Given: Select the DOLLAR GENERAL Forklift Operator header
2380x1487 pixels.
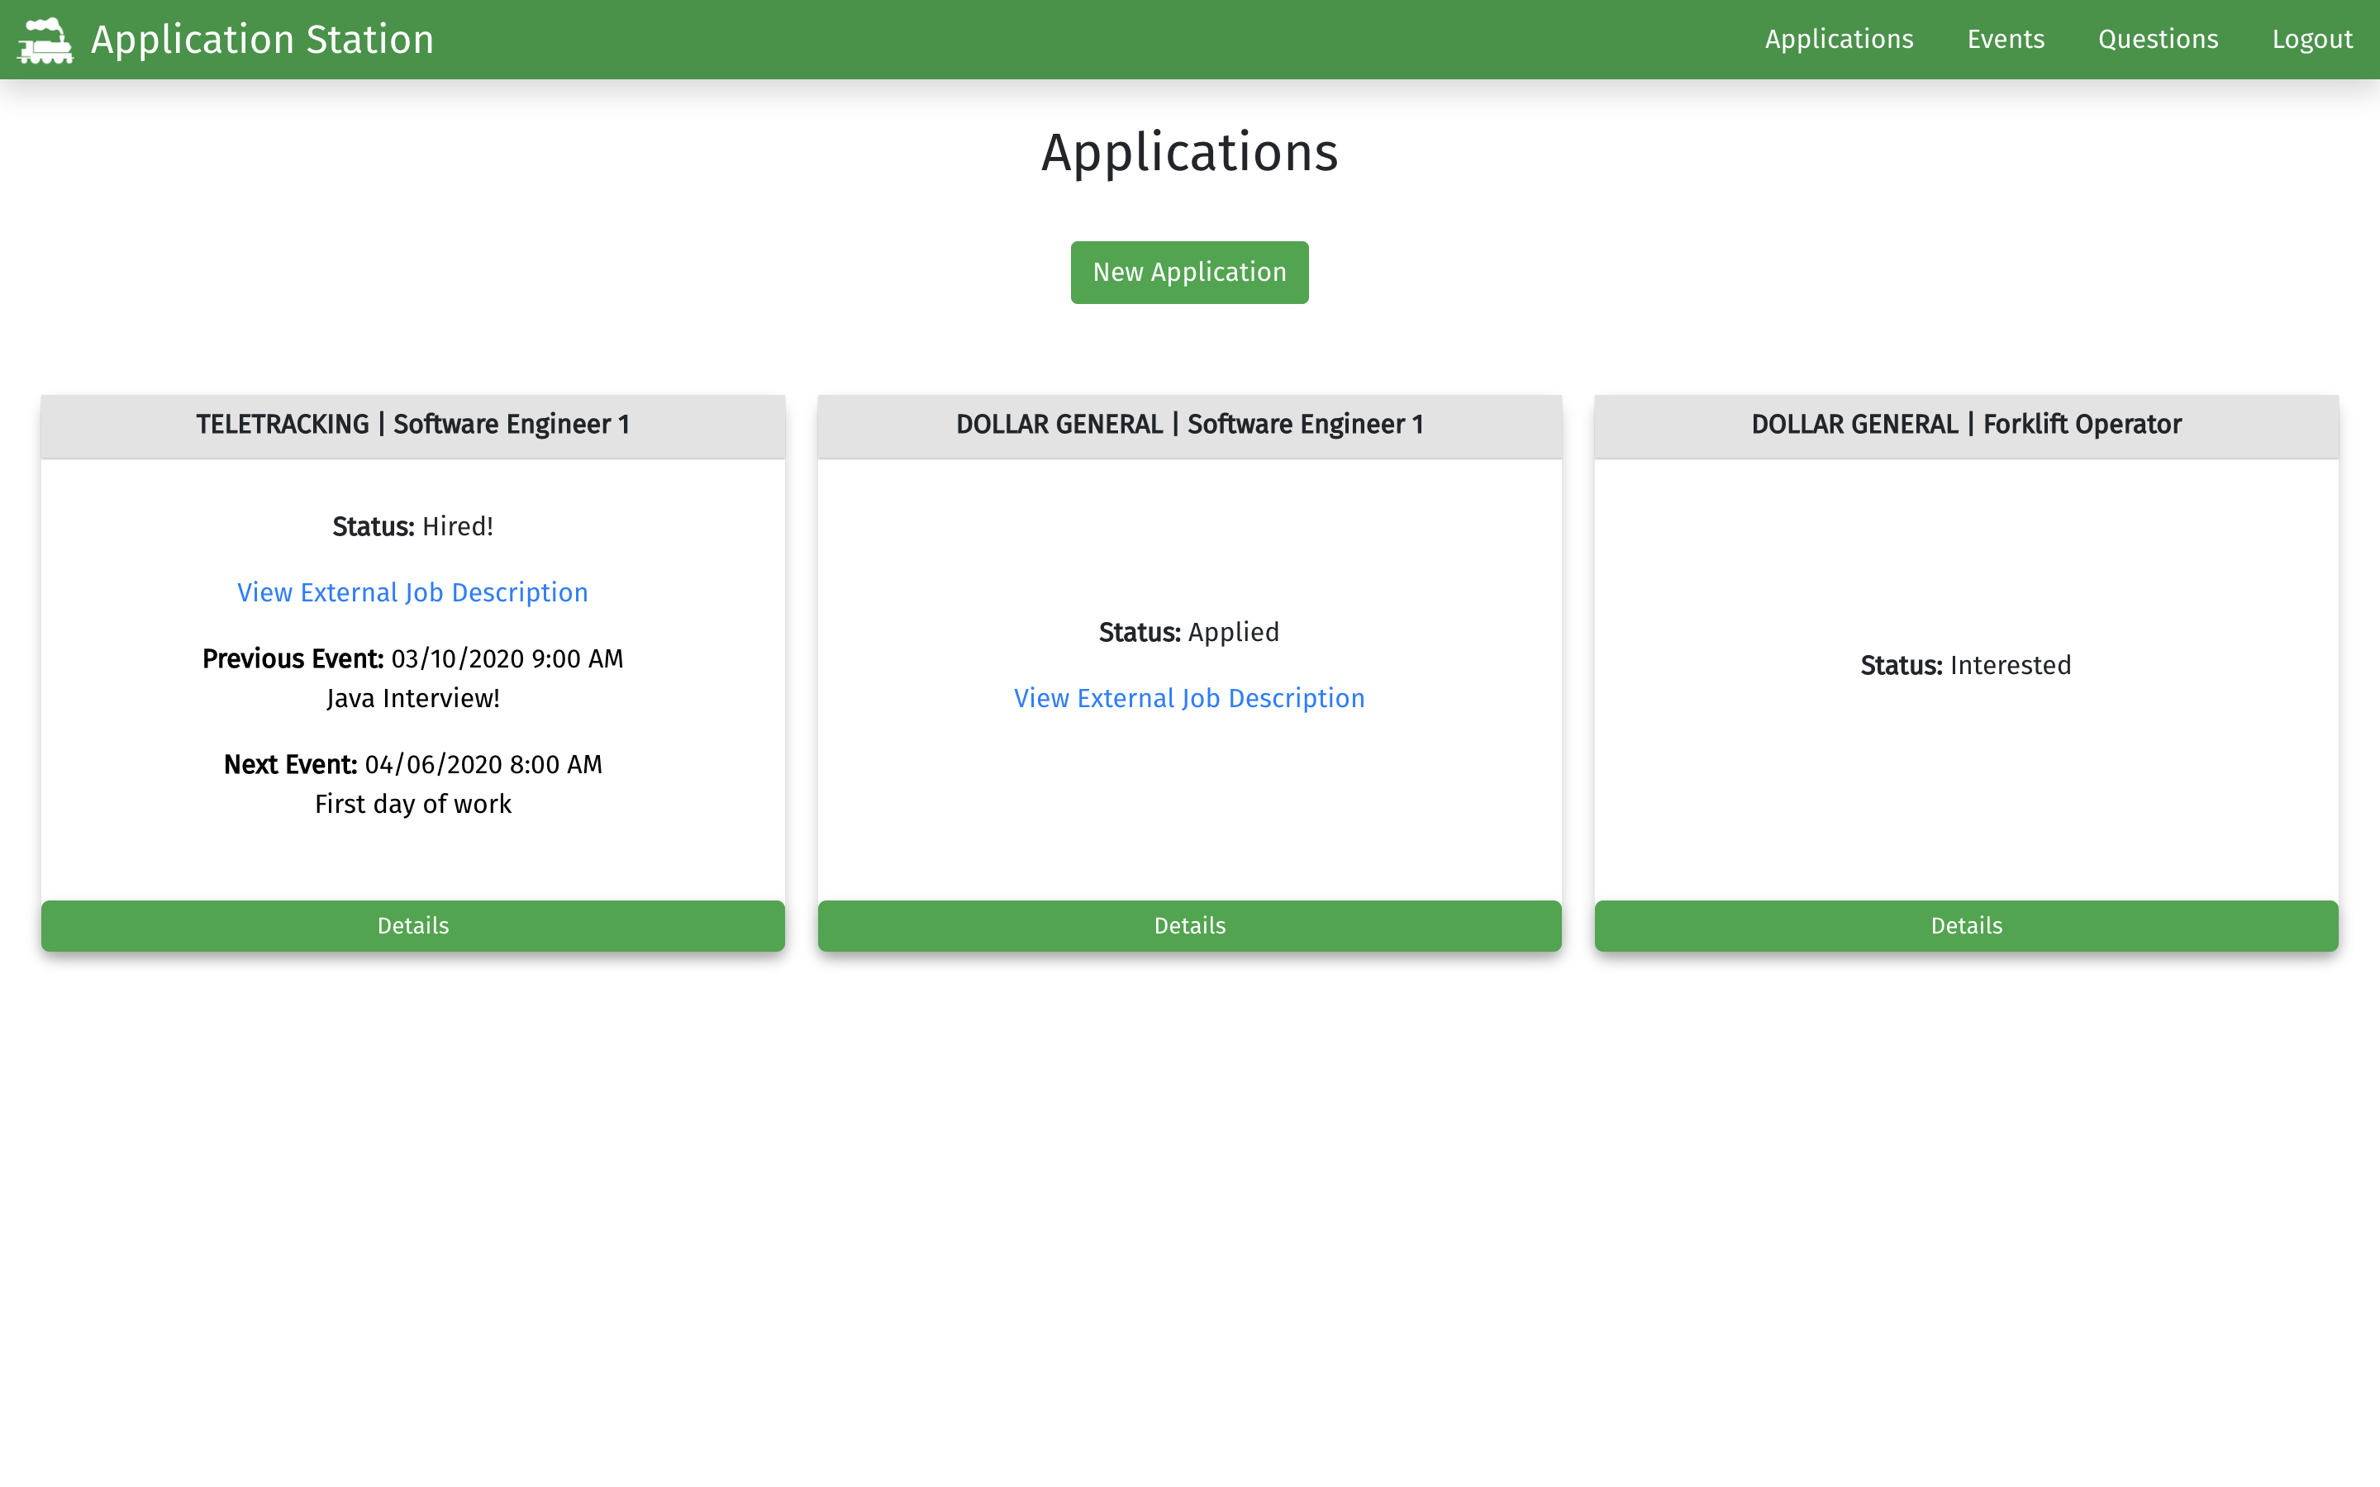Looking at the screenshot, I should 1966,425.
